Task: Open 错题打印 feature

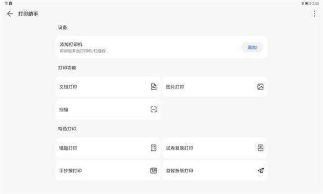Action: coord(108,148)
